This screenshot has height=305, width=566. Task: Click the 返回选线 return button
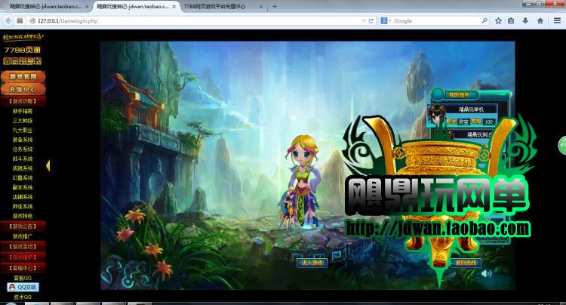[466, 263]
